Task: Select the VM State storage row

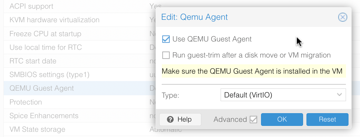Action: pos(80,130)
